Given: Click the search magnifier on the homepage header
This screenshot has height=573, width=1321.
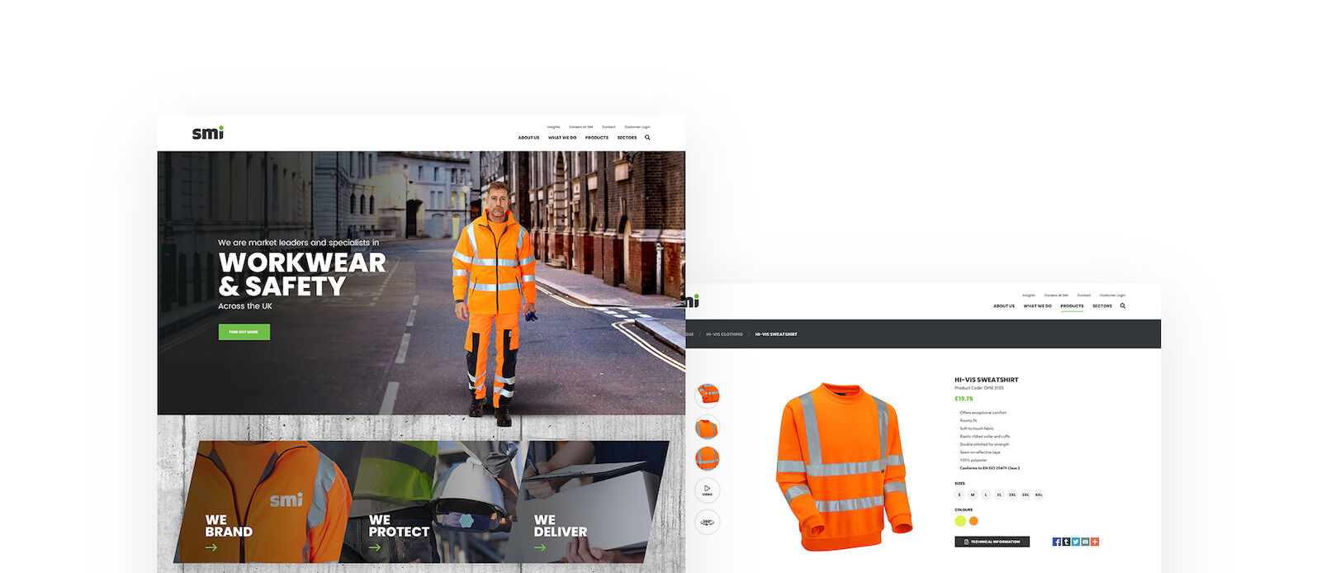Looking at the screenshot, I should 647,138.
